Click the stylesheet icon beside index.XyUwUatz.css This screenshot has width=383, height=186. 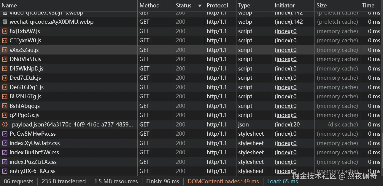click(x=5, y=143)
